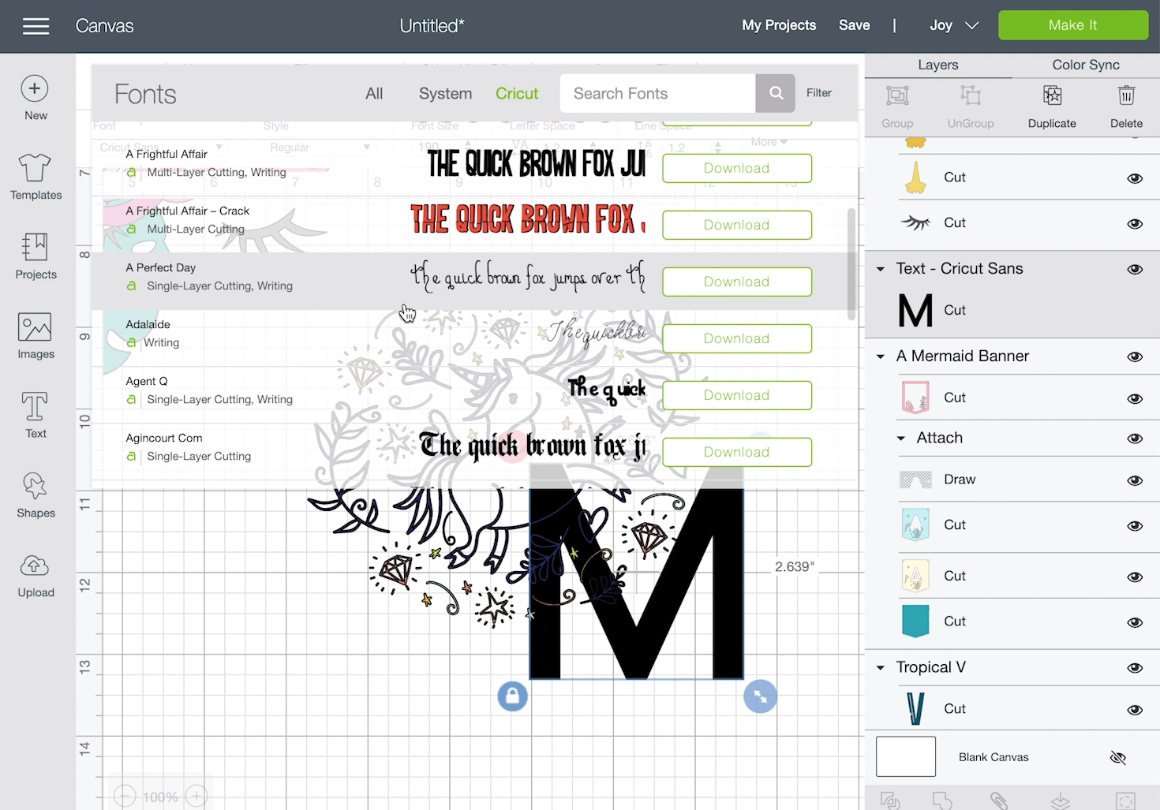Hide the Attach group
This screenshot has height=810, width=1160.
[x=1135, y=439]
